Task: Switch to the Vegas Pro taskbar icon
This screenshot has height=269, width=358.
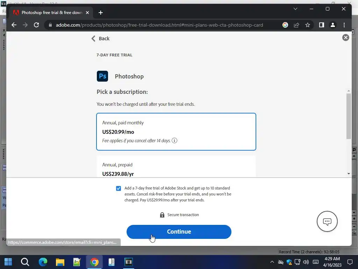Action: tap(129, 262)
